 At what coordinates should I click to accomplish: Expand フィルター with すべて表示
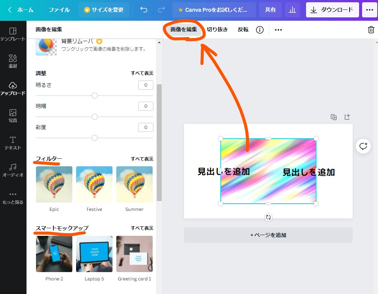coord(142,159)
